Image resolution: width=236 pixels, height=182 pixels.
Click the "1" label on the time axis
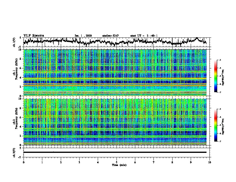coord(42,162)
